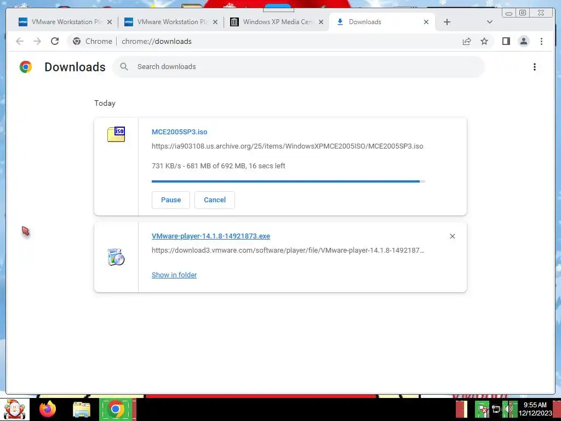Open a new tab with plus button
561x421 pixels.
(447, 22)
